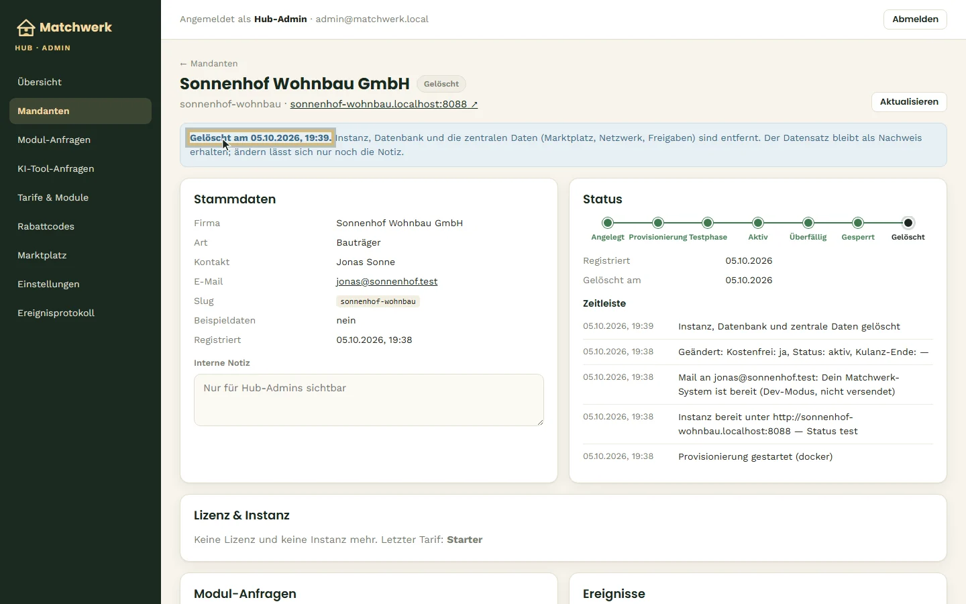Click the Sonnenhof Wohnbau GmbH page title
The height and width of the screenshot is (604, 966).
pos(294,84)
